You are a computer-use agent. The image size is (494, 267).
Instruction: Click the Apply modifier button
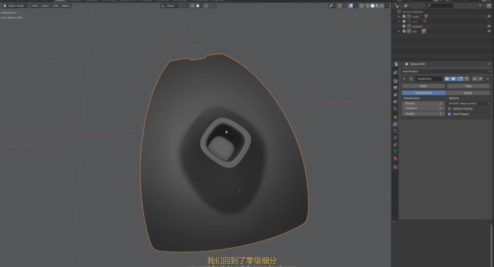[x=423, y=86]
